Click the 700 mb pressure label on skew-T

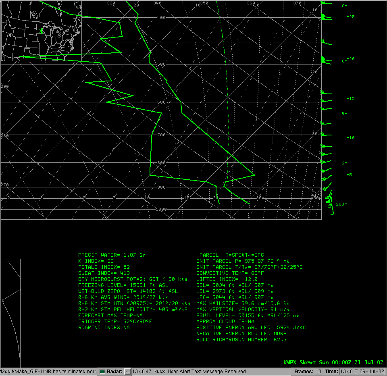click(161, 135)
